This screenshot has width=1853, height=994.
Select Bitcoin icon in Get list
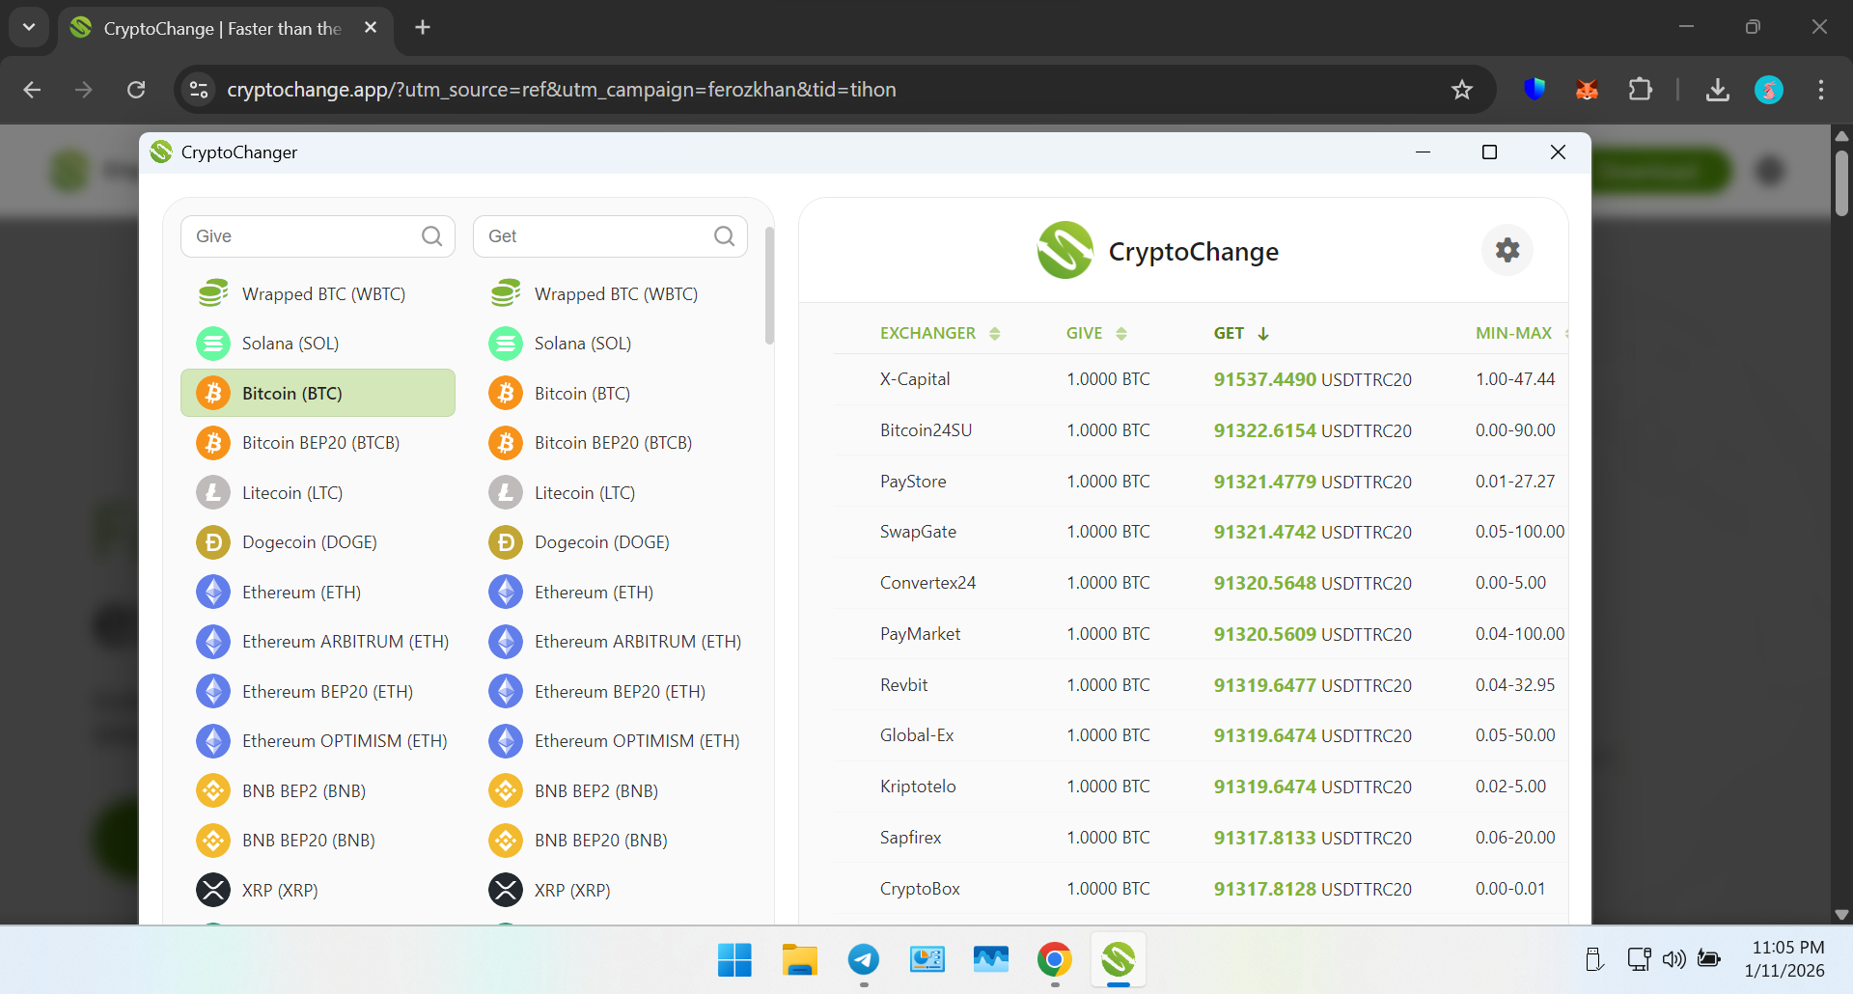tap(506, 393)
